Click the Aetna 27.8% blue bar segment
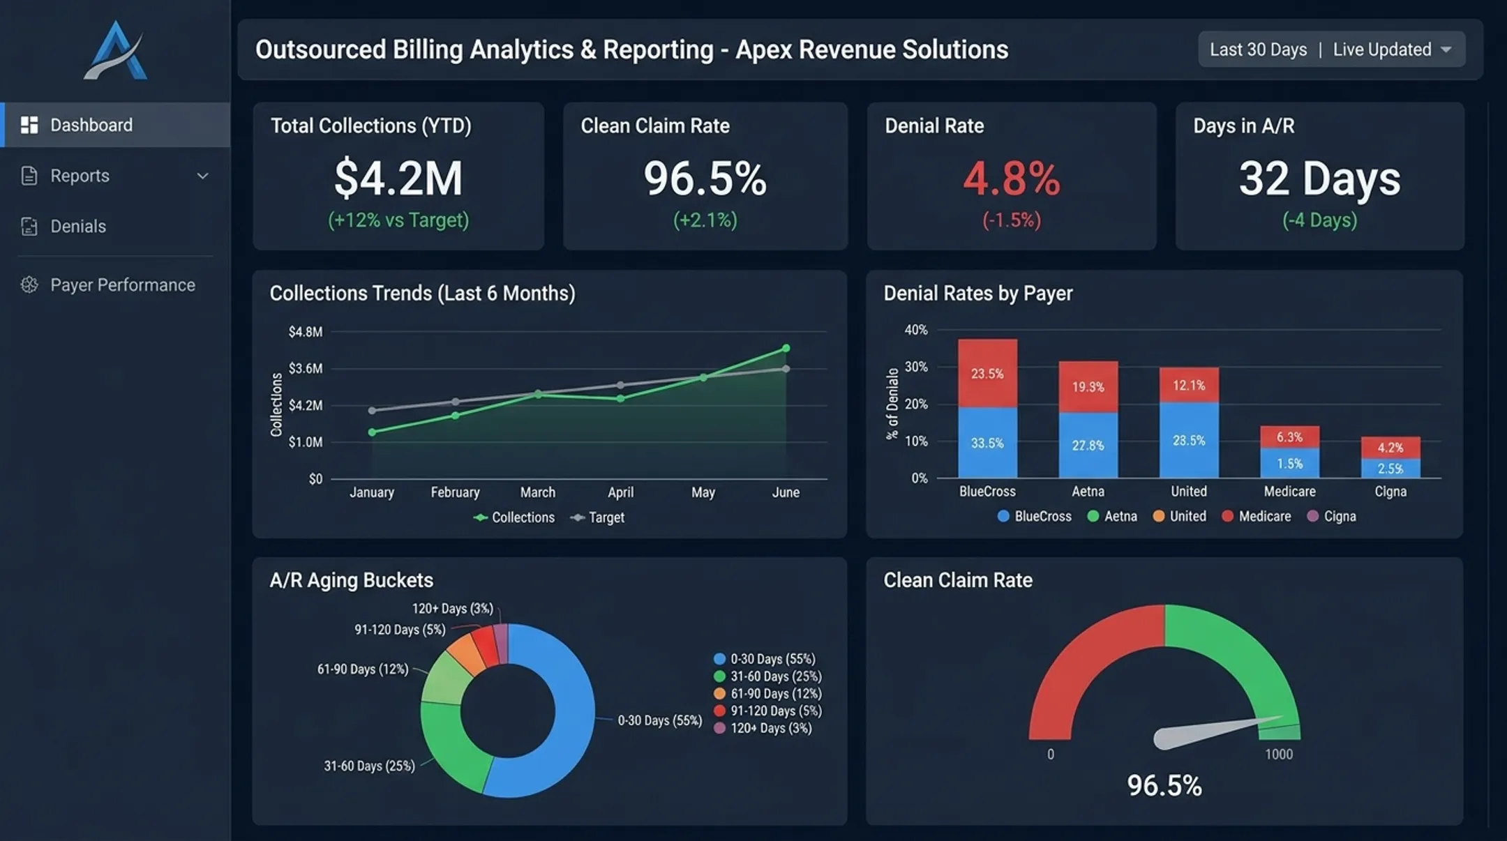 click(x=1088, y=445)
